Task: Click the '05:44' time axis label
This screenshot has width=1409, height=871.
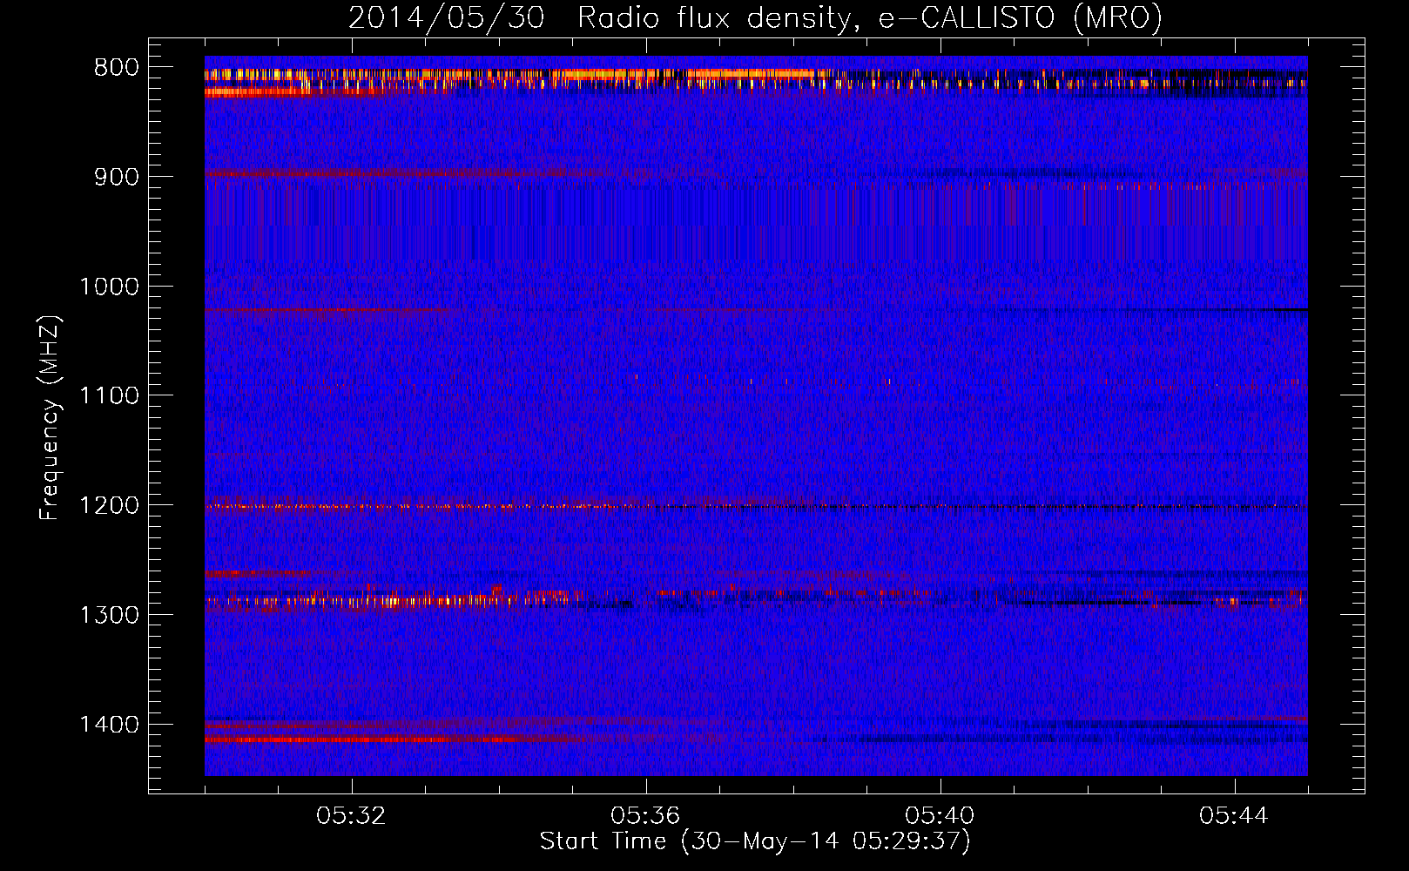Action: tap(1234, 816)
